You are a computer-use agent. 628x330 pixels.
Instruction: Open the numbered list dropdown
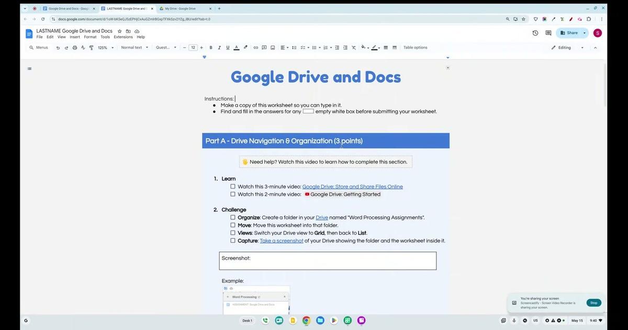331,48
